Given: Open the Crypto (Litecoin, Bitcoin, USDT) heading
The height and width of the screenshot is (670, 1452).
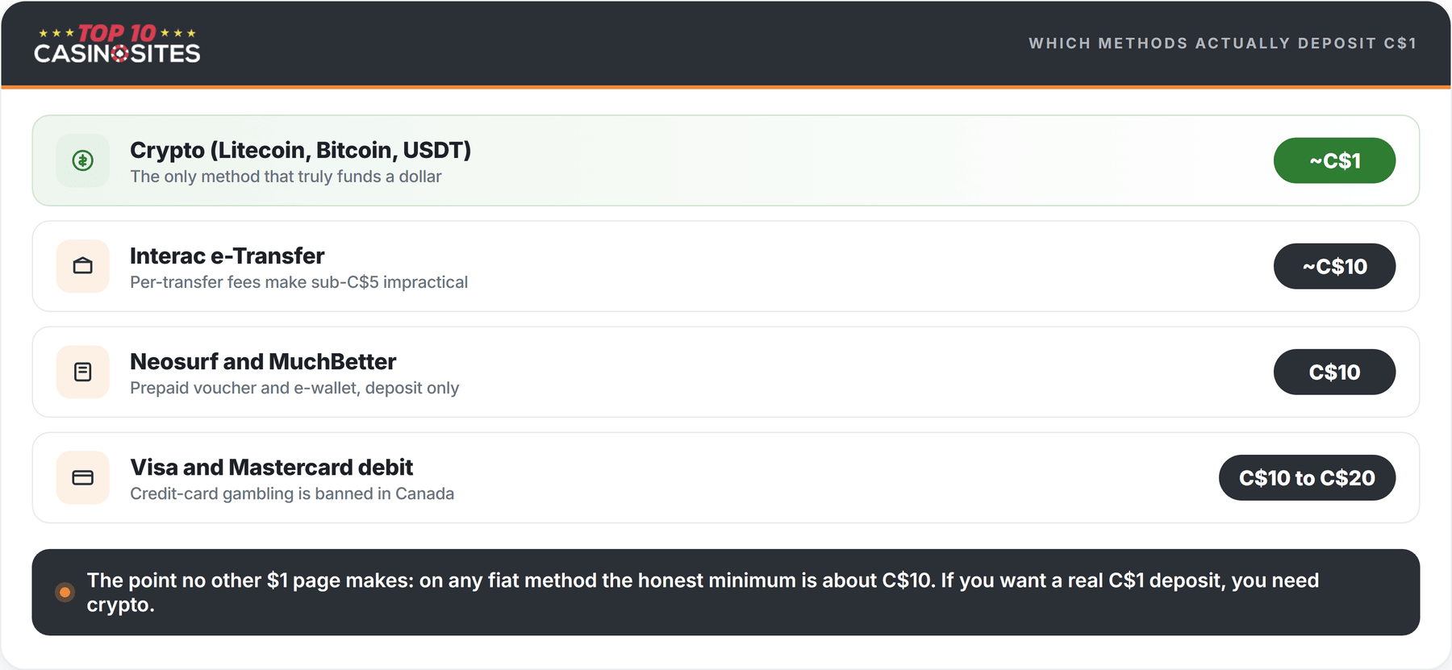Looking at the screenshot, I should (300, 150).
